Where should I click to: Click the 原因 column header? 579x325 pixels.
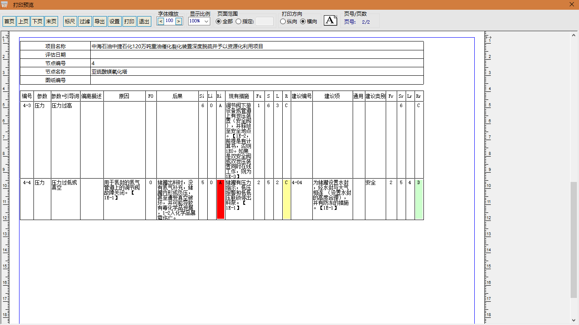click(125, 96)
